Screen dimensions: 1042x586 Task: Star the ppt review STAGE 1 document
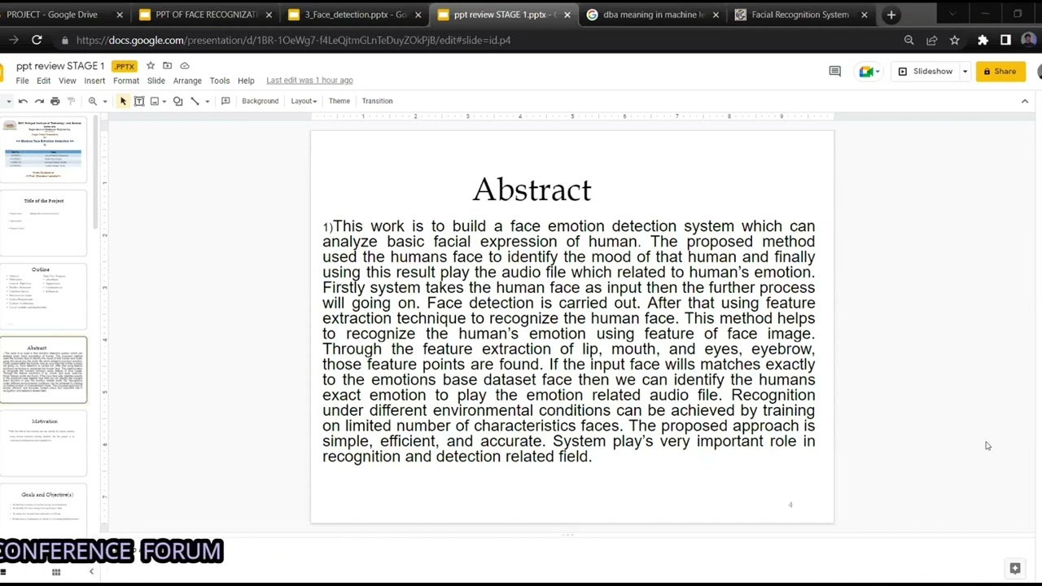151,66
